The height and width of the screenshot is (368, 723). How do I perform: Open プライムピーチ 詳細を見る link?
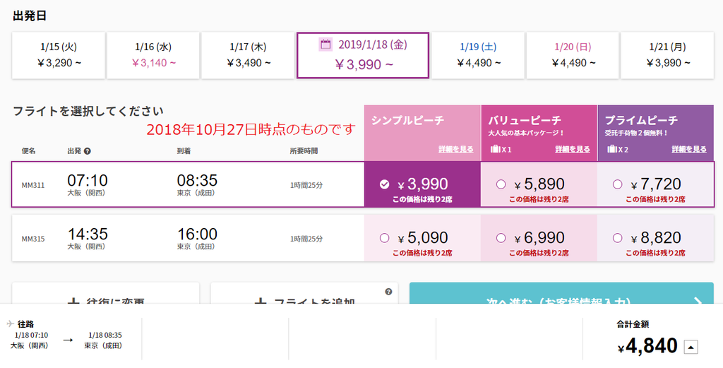coord(689,149)
